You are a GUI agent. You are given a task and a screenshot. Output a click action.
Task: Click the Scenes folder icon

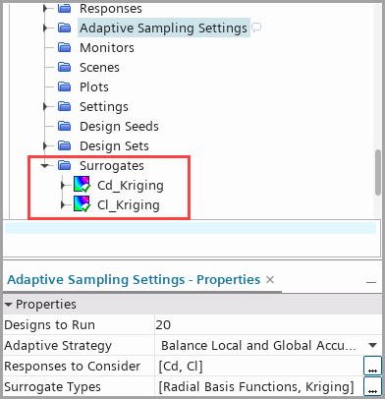pyautogui.click(x=65, y=67)
